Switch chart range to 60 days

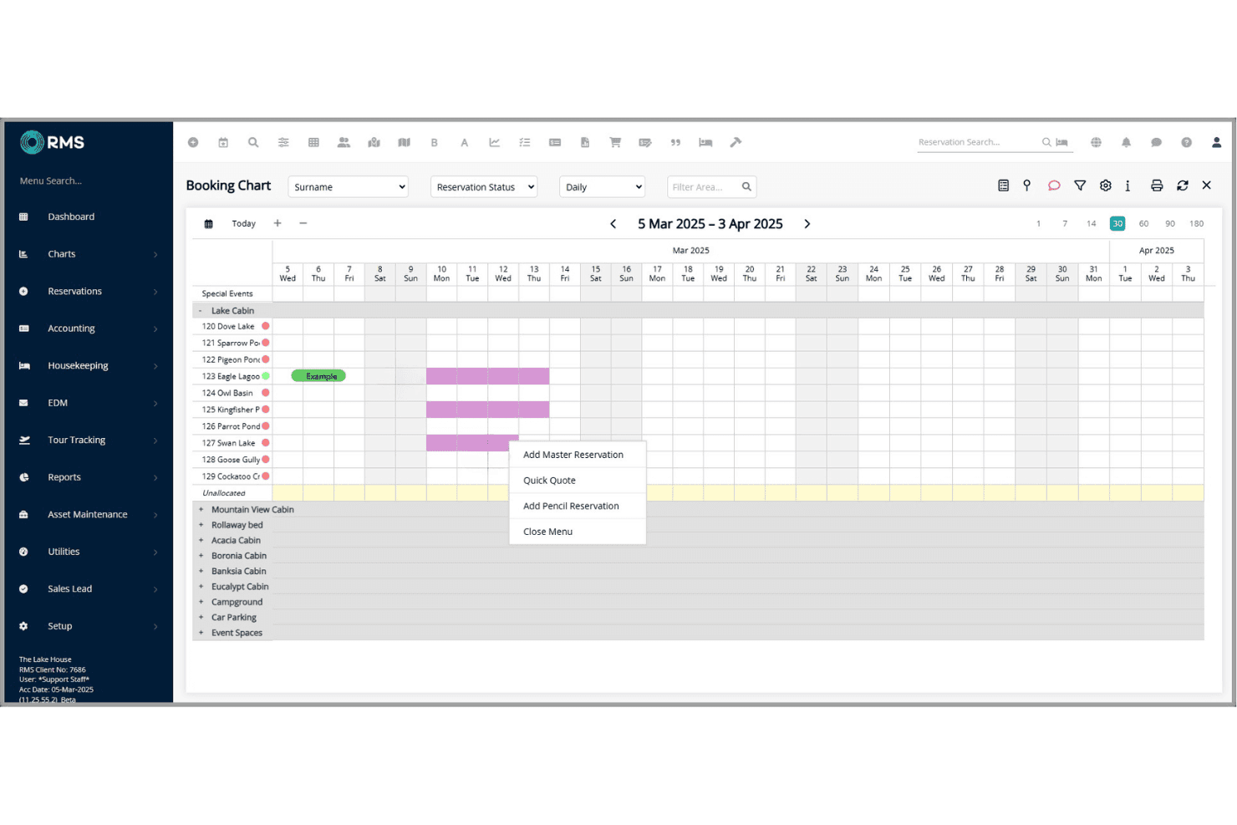click(x=1143, y=224)
